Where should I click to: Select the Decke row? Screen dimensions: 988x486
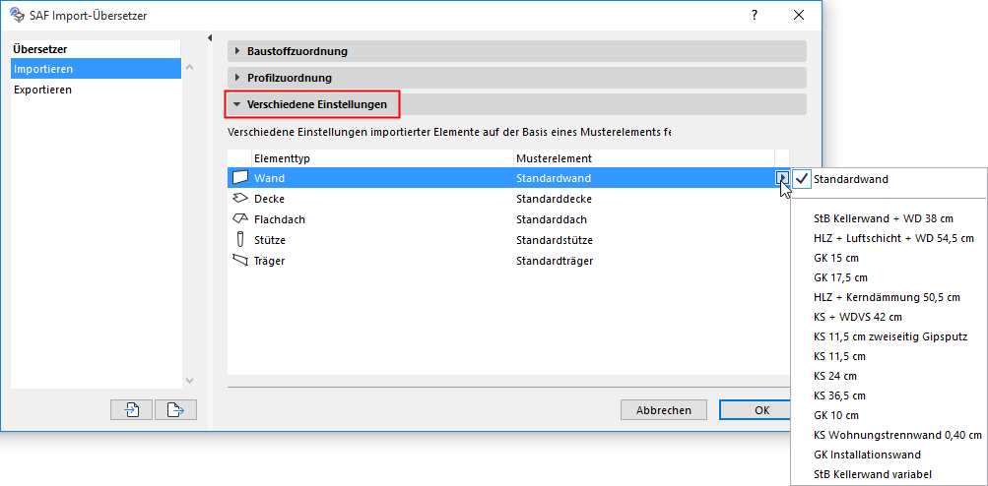click(508, 199)
